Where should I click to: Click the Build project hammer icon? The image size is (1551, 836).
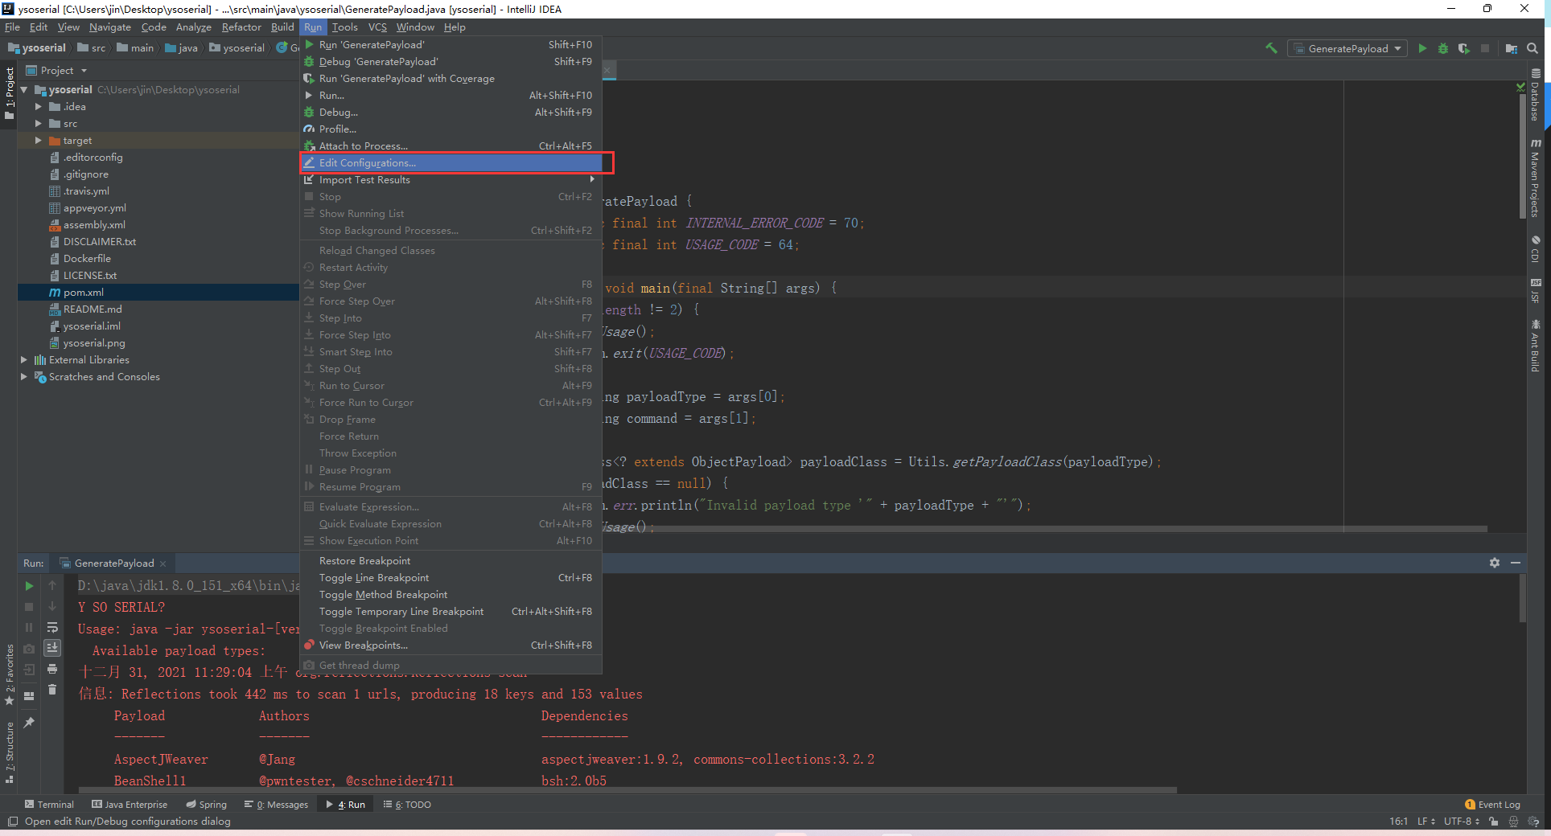click(1271, 48)
